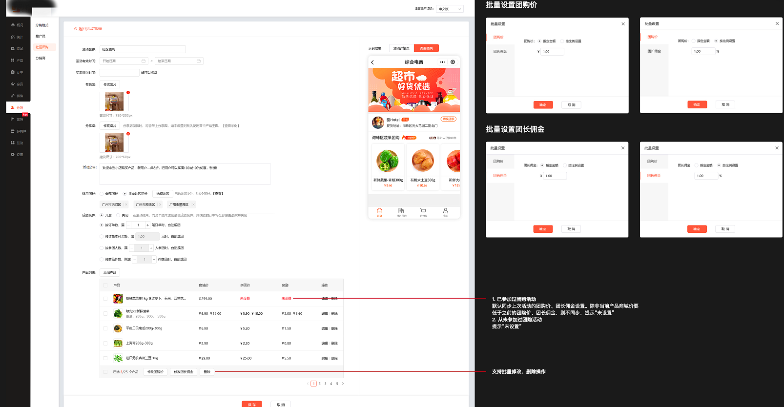Increase 按参团人数 count with plus
The height and width of the screenshot is (407, 784).
[x=151, y=248]
